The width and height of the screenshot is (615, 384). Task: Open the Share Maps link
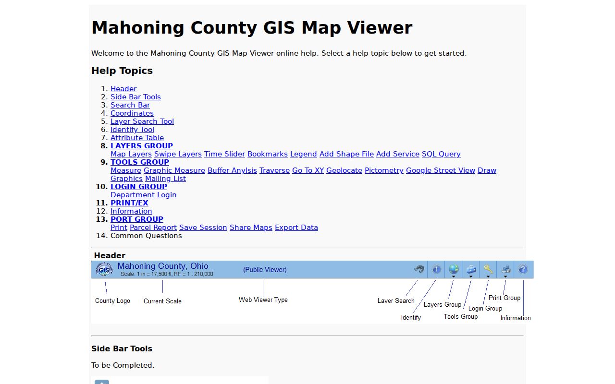(x=251, y=228)
